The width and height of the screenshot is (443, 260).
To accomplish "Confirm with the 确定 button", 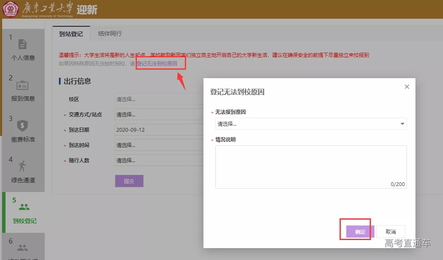I will click(359, 232).
